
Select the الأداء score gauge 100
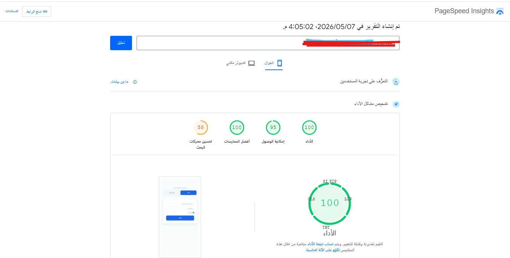point(309,127)
